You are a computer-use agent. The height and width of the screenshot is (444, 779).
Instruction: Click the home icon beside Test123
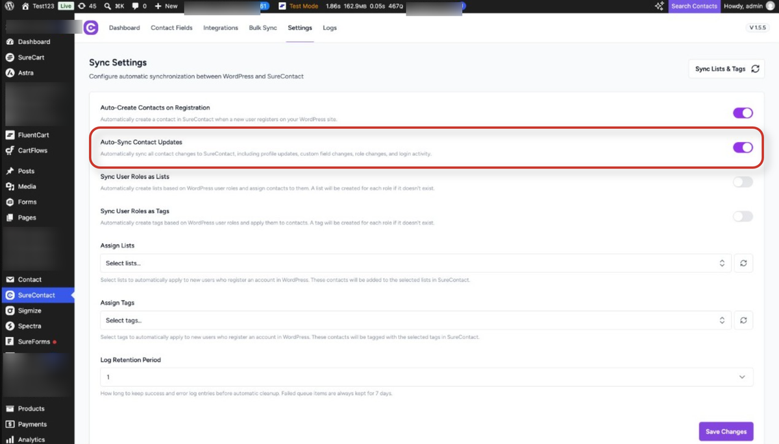(25, 6)
